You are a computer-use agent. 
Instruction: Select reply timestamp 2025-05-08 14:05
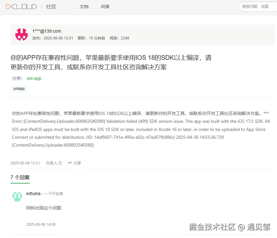pos(41,225)
